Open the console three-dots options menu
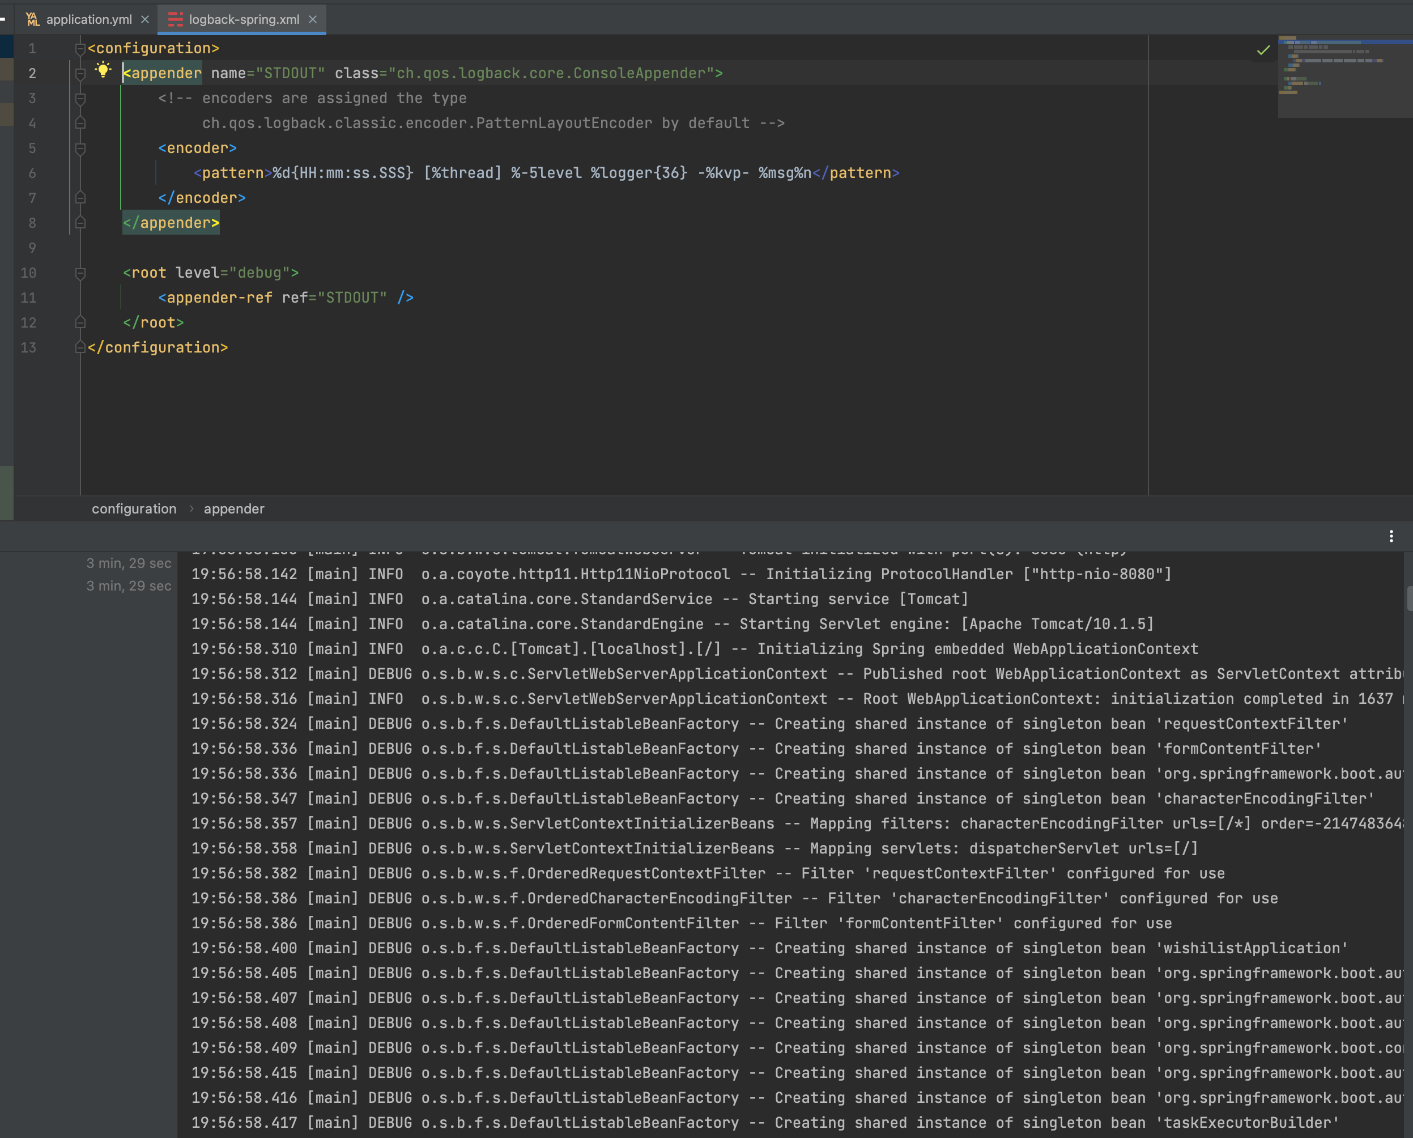This screenshot has height=1138, width=1413. 1391,536
